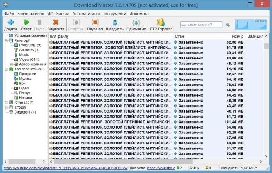Open the Вигляд menu
The height and width of the screenshot is (173, 272).
pyautogui.click(x=63, y=14)
